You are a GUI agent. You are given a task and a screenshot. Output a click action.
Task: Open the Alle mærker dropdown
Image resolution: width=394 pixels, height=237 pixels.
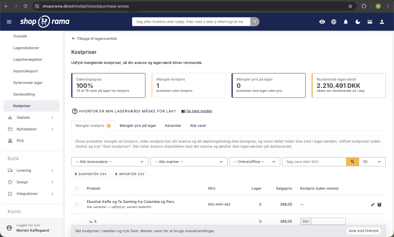click(189, 162)
